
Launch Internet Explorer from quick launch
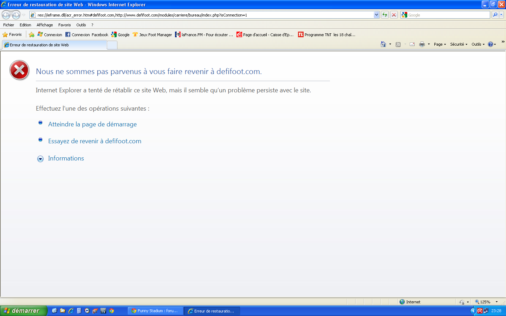click(71, 311)
